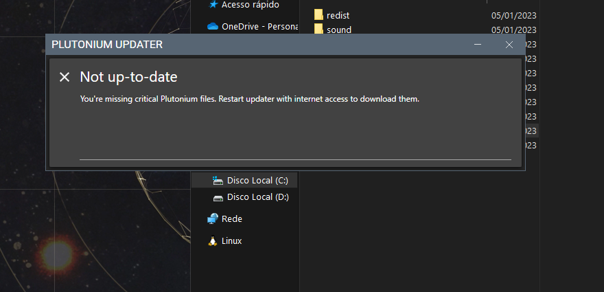Minimize the Plutonium Updater window
This screenshot has height=292, width=604.
click(478, 45)
